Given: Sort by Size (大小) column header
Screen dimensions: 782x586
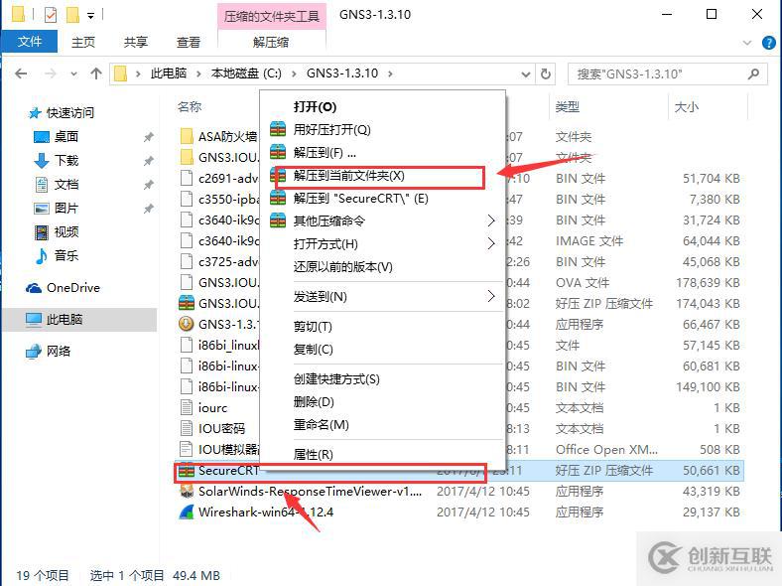Looking at the screenshot, I should (x=687, y=107).
